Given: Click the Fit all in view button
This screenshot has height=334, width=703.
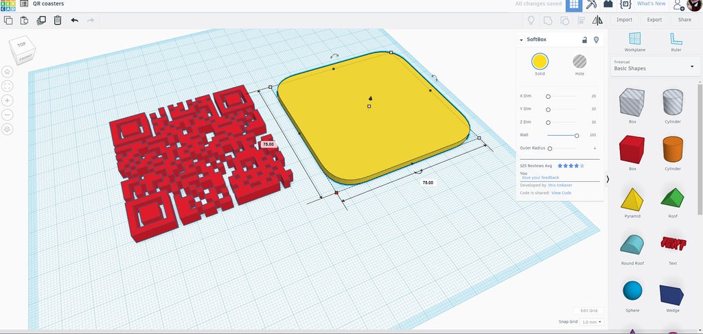Looking at the screenshot, I should 8,86.
